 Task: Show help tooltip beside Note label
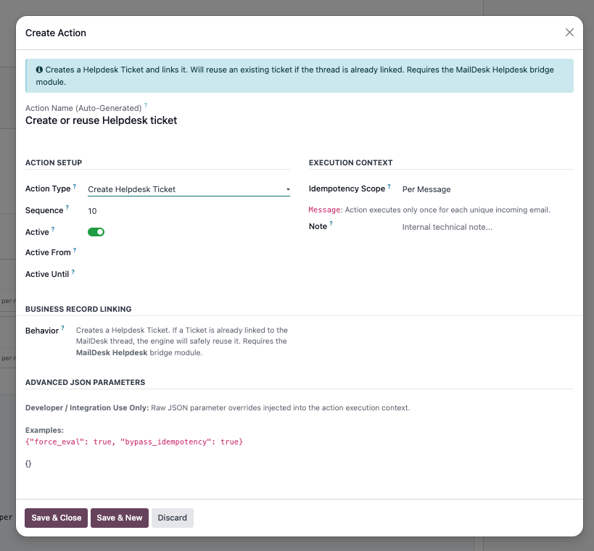[331, 223]
